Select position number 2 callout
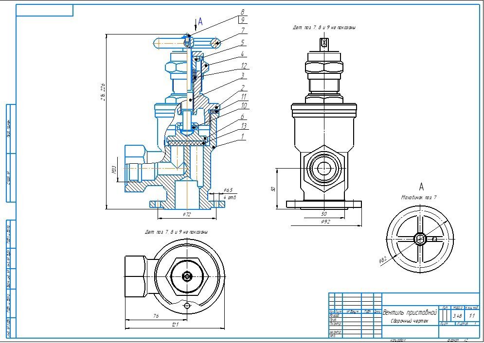484x343 pixels. [x=243, y=88]
